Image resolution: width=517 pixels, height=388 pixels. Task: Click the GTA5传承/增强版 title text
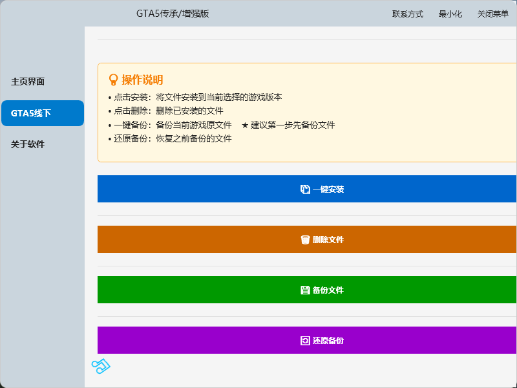point(173,14)
